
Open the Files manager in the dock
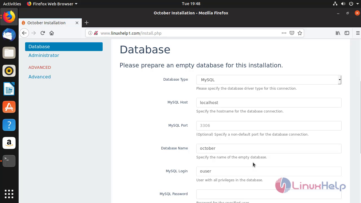click(x=9, y=53)
